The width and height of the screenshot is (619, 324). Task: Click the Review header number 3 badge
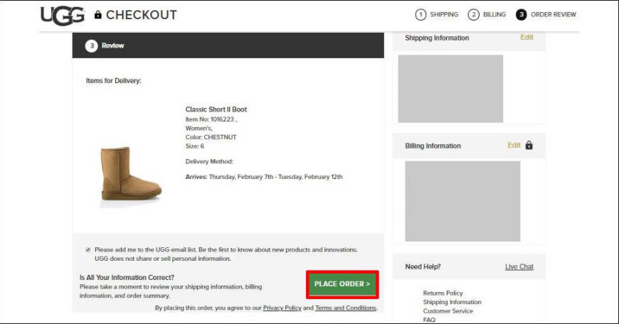point(92,45)
